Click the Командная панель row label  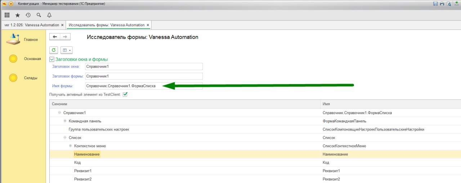[x=85, y=121]
